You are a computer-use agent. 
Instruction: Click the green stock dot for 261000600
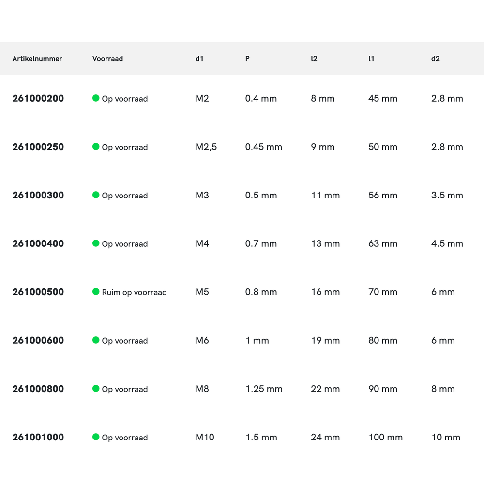tap(96, 340)
